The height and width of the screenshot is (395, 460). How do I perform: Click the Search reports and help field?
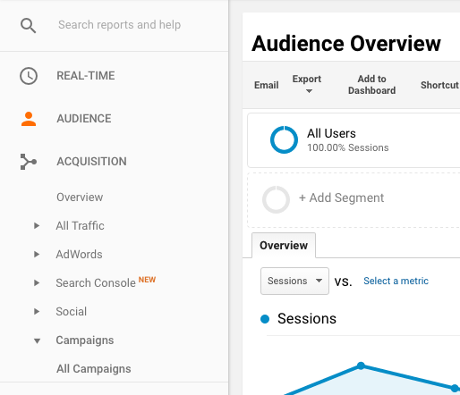[x=119, y=25]
